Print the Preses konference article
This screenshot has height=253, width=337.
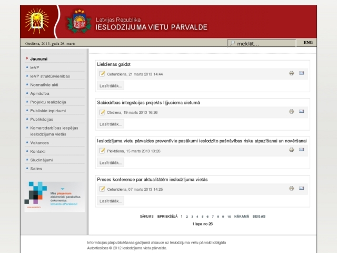point(291,189)
